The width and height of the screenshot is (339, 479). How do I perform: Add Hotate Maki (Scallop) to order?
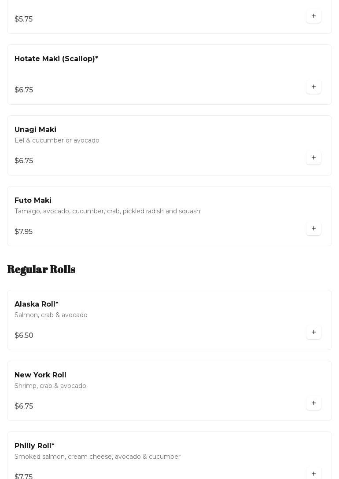(x=313, y=87)
